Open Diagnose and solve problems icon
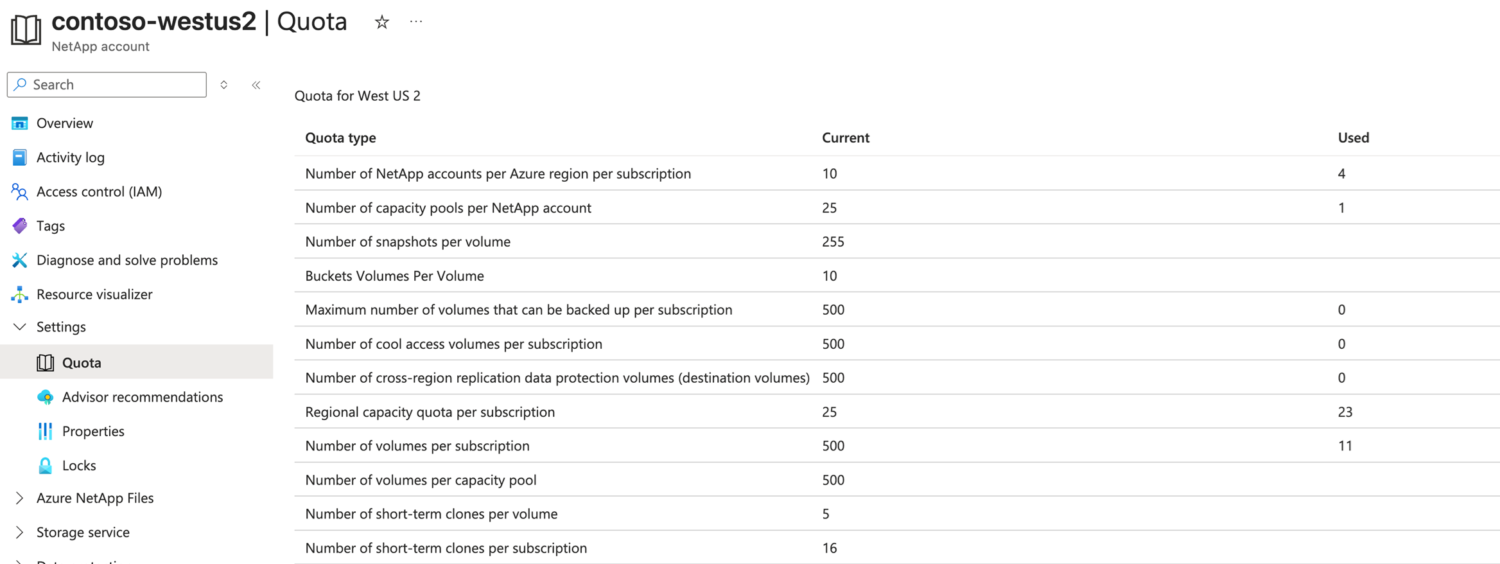Viewport: 1500px width, 564px height. coord(19,260)
